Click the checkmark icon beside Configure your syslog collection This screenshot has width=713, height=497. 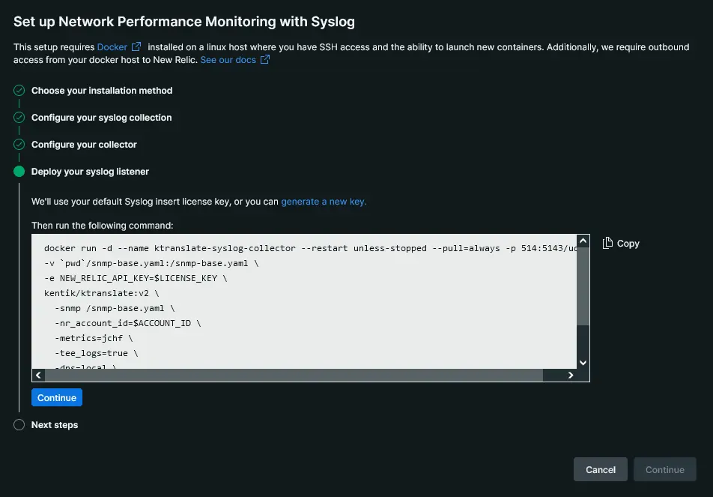(x=19, y=118)
